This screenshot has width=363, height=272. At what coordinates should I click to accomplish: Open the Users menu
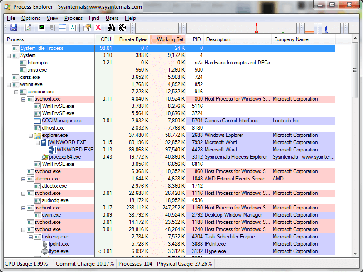112,18
